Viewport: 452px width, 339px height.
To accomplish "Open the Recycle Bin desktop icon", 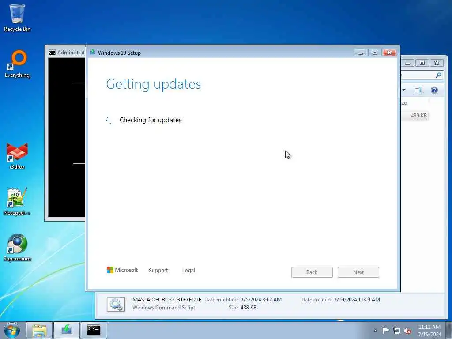I will (17, 18).
